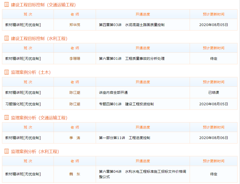Open lecture 水泥混凝土路面质量控制
Viewport: 240px width, 184px height.
tap(132, 25)
